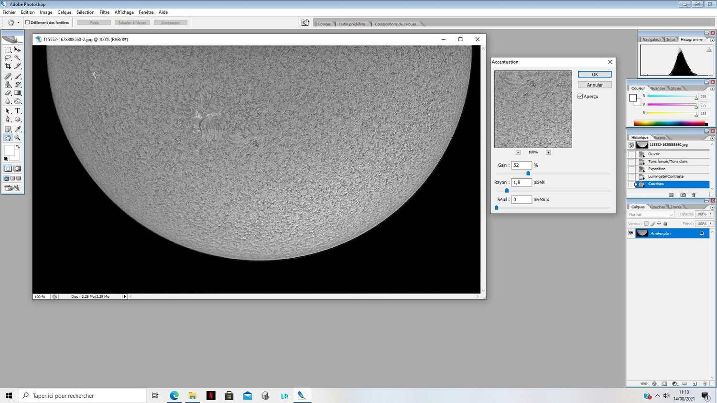Zoom out Accentuation preview with minus

point(518,152)
